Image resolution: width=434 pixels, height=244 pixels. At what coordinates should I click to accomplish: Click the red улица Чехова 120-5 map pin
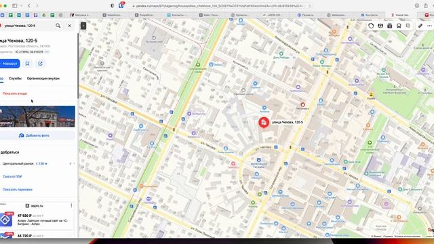(x=264, y=122)
